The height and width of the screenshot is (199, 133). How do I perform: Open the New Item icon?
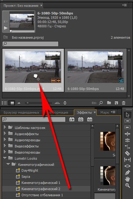pyautogui.click(x=116, y=103)
